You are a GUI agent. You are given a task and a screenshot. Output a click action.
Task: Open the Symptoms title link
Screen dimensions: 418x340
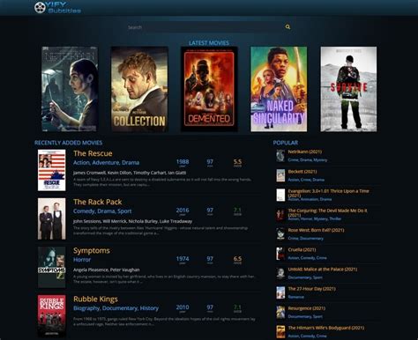click(92, 251)
